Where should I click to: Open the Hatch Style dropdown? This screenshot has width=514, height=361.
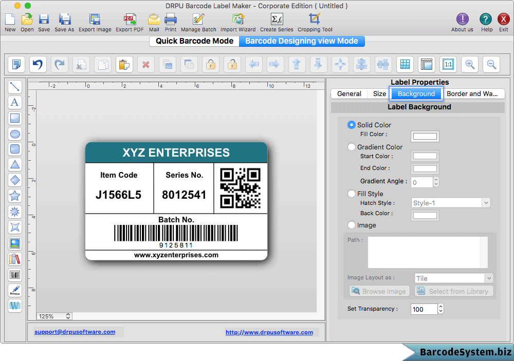pyautogui.click(x=450, y=203)
